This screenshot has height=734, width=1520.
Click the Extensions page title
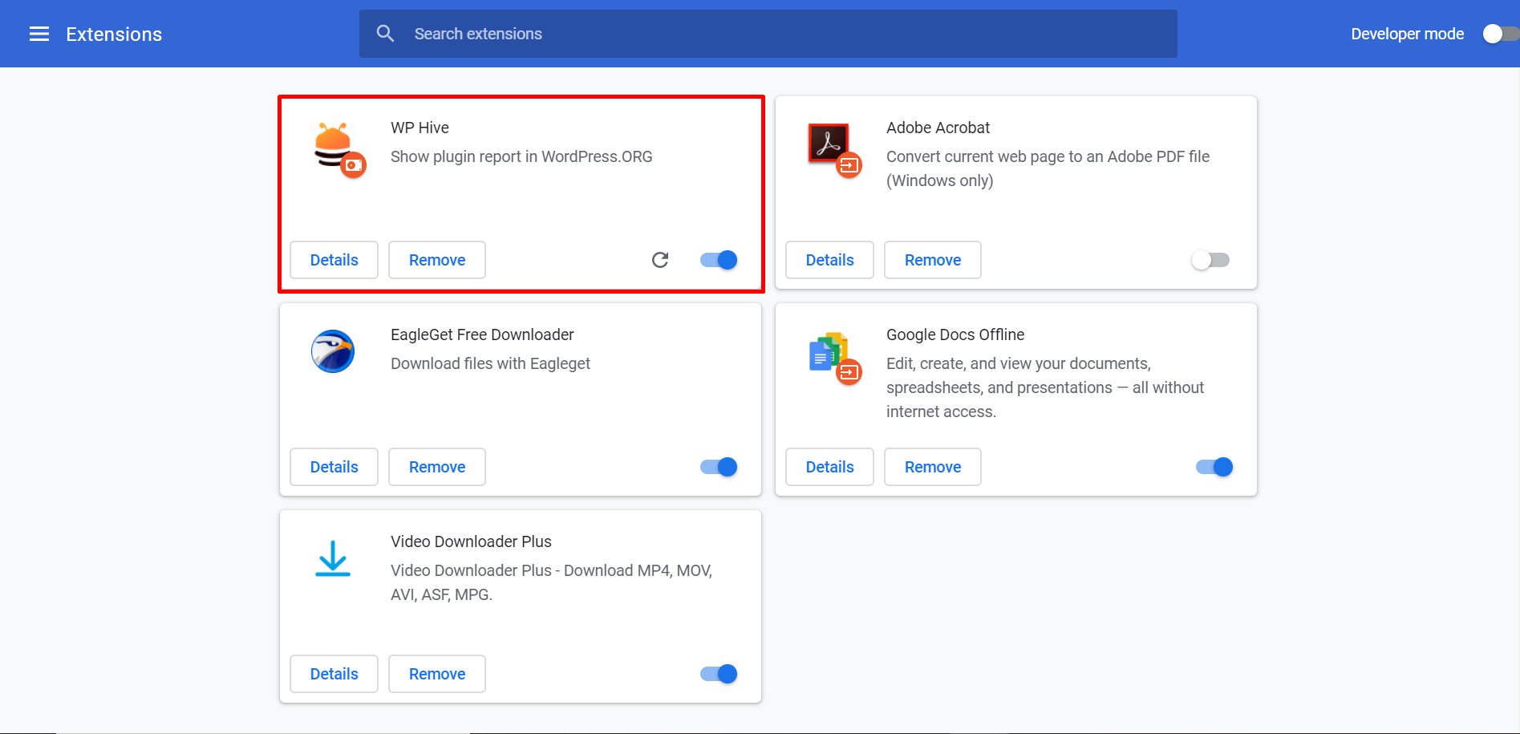[x=113, y=34]
